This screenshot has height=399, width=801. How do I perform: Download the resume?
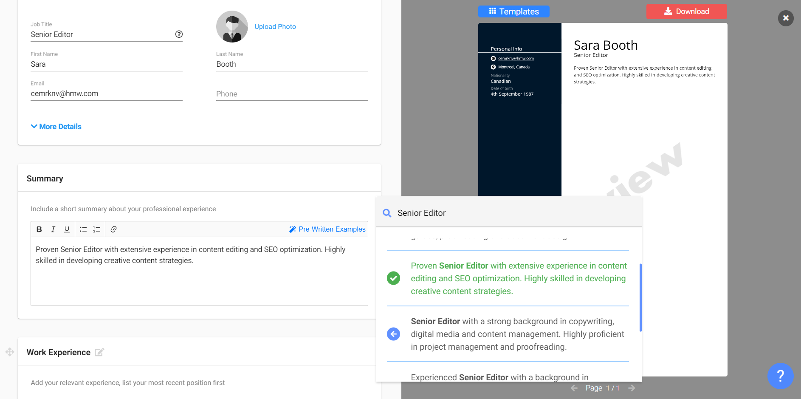(686, 11)
